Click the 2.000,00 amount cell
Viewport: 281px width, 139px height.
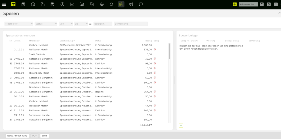[147, 45]
